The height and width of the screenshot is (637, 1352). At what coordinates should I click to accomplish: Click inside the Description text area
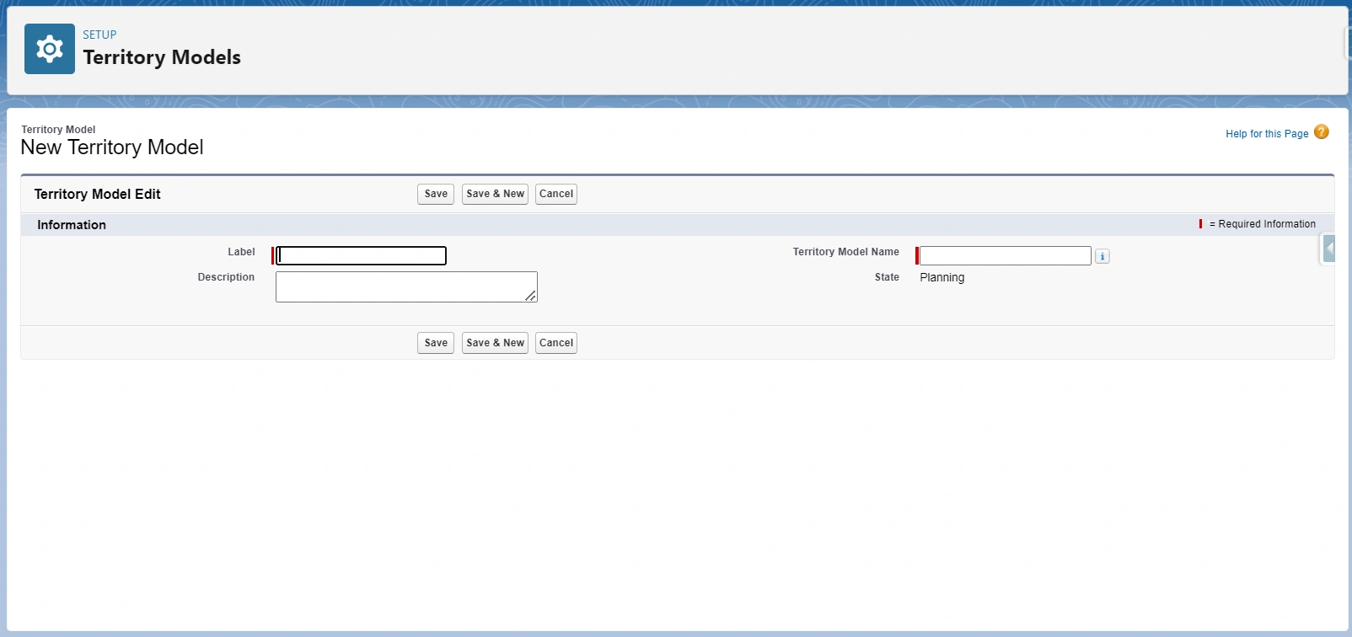point(405,286)
